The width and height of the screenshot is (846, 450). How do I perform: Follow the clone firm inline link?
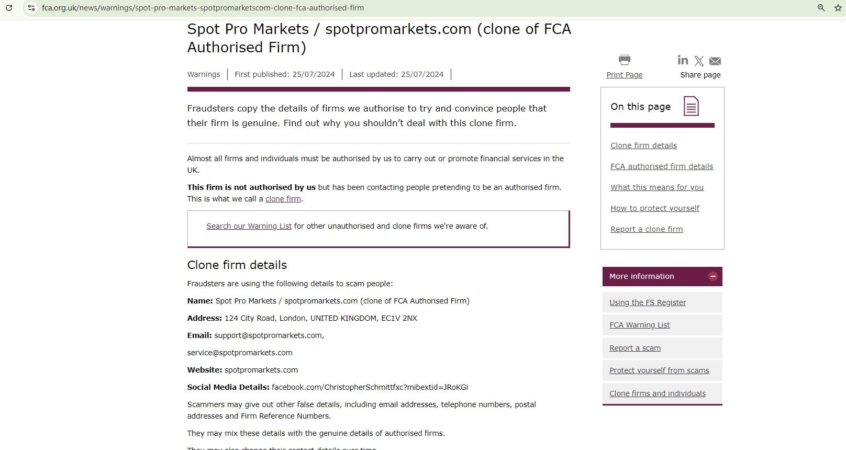tap(283, 199)
